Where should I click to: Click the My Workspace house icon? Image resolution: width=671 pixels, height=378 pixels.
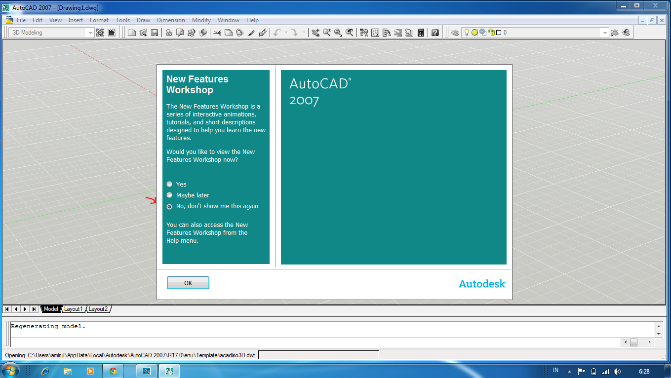(112, 33)
